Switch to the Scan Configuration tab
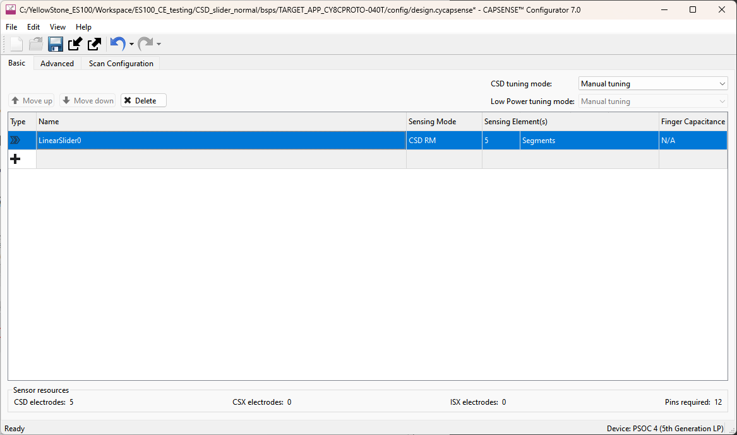 point(121,64)
